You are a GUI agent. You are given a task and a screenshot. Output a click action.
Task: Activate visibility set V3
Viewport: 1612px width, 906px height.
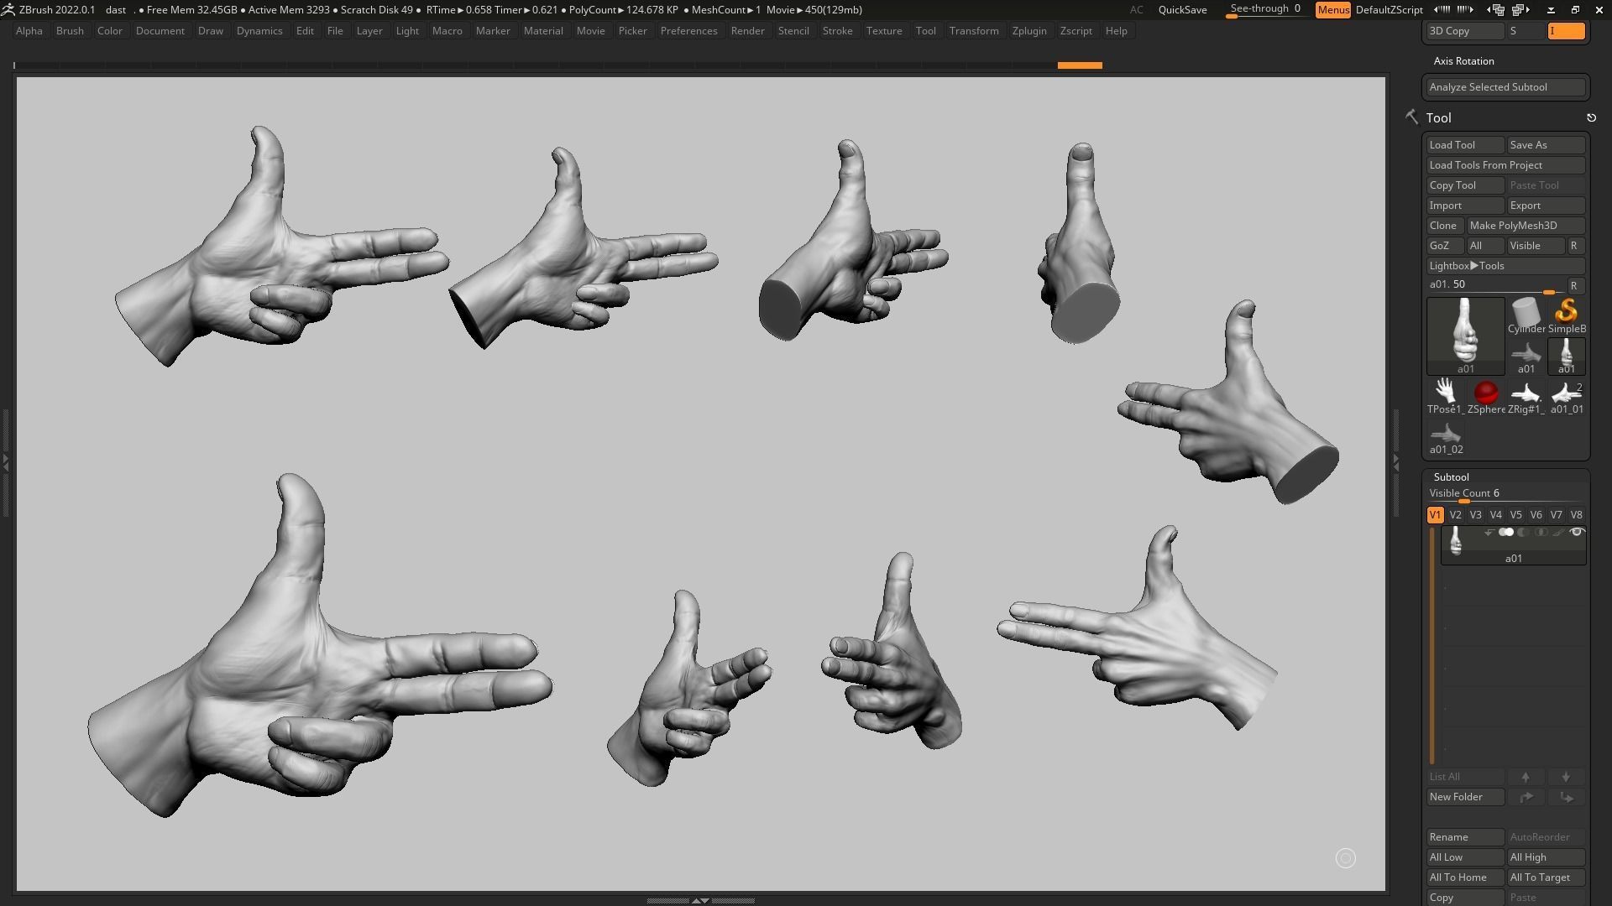click(x=1475, y=515)
